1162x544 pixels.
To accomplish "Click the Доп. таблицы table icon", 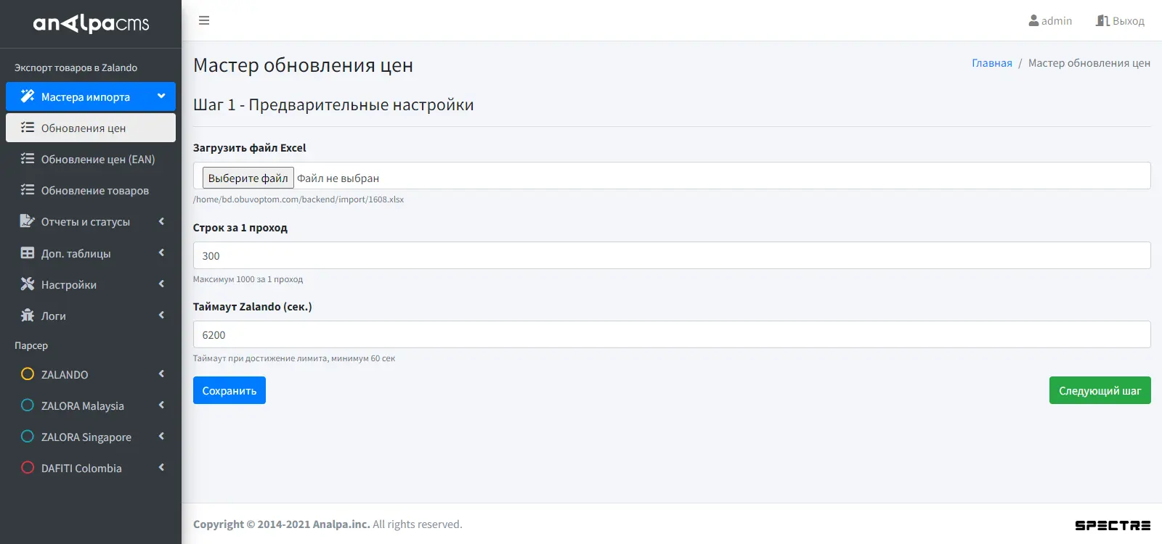I will pos(28,253).
